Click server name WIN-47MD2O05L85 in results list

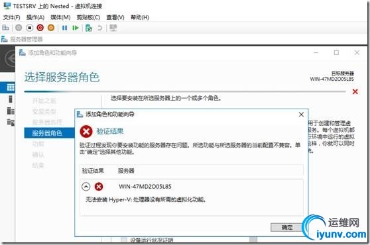click(x=145, y=187)
